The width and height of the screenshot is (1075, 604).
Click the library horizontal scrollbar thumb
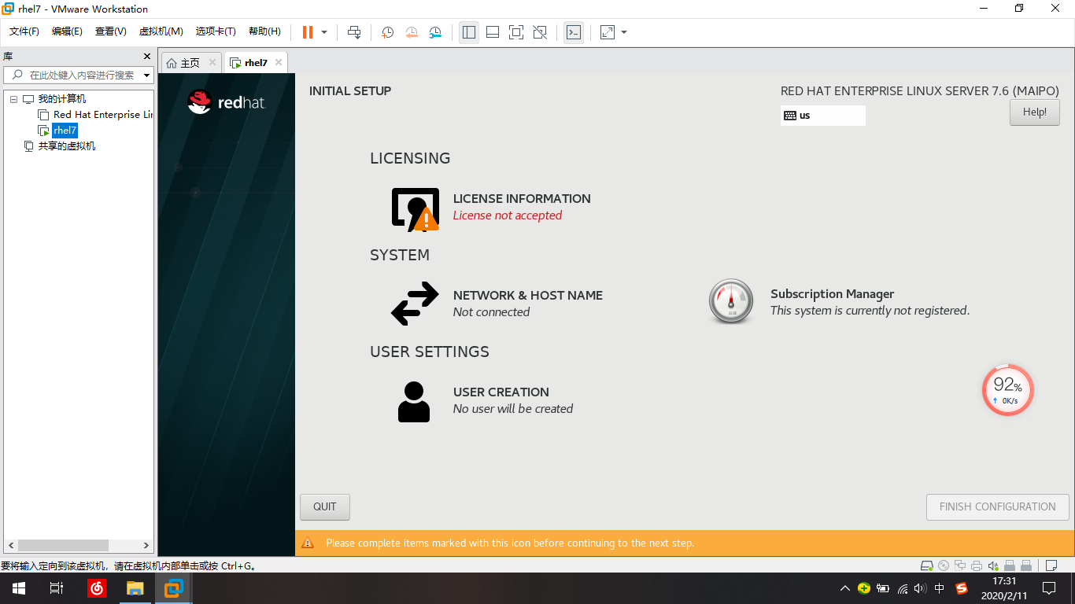tap(64, 545)
